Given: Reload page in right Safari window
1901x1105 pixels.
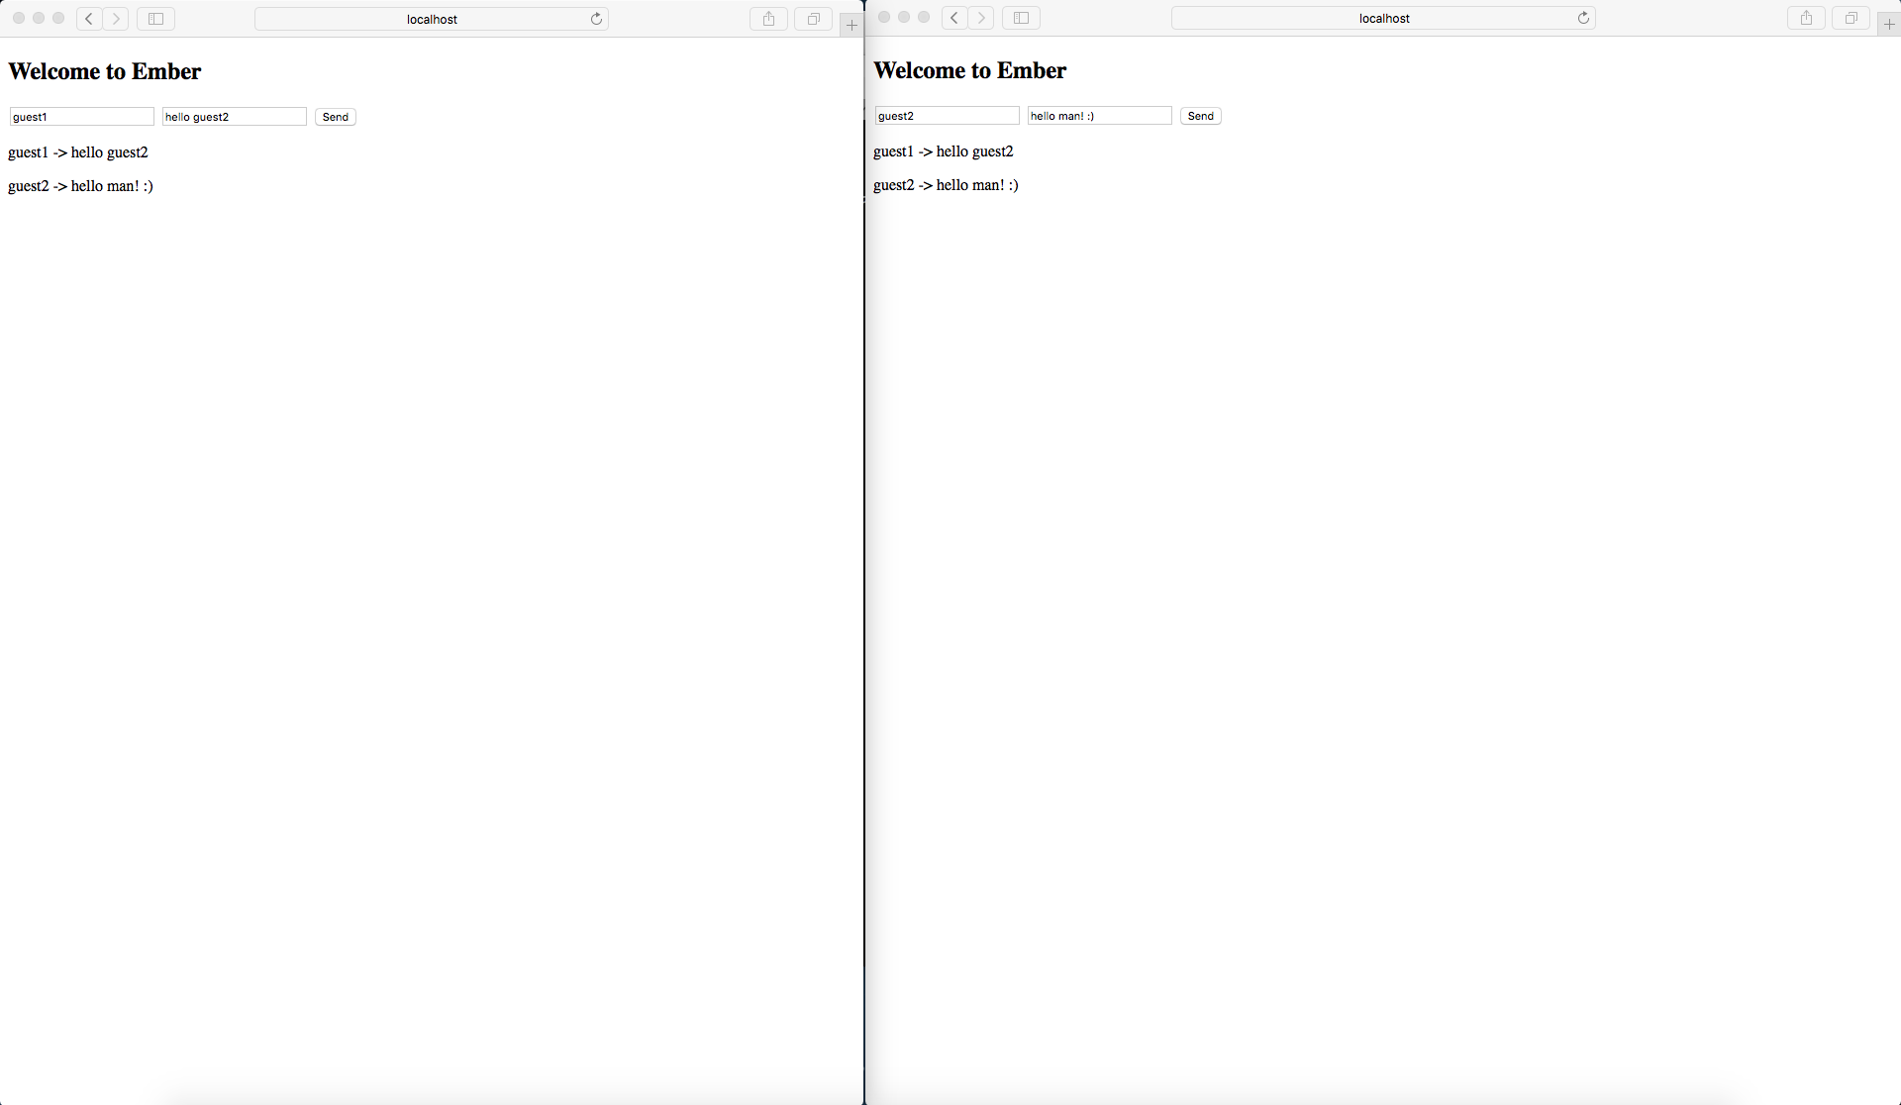Looking at the screenshot, I should pyautogui.click(x=1583, y=18).
